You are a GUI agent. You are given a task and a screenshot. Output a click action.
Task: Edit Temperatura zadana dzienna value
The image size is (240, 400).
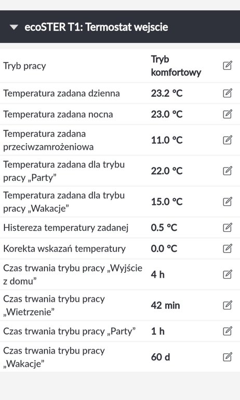(x=228, y=93)
